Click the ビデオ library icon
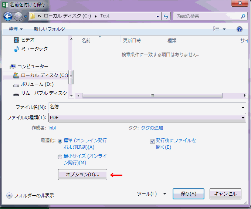 point(16,40)
